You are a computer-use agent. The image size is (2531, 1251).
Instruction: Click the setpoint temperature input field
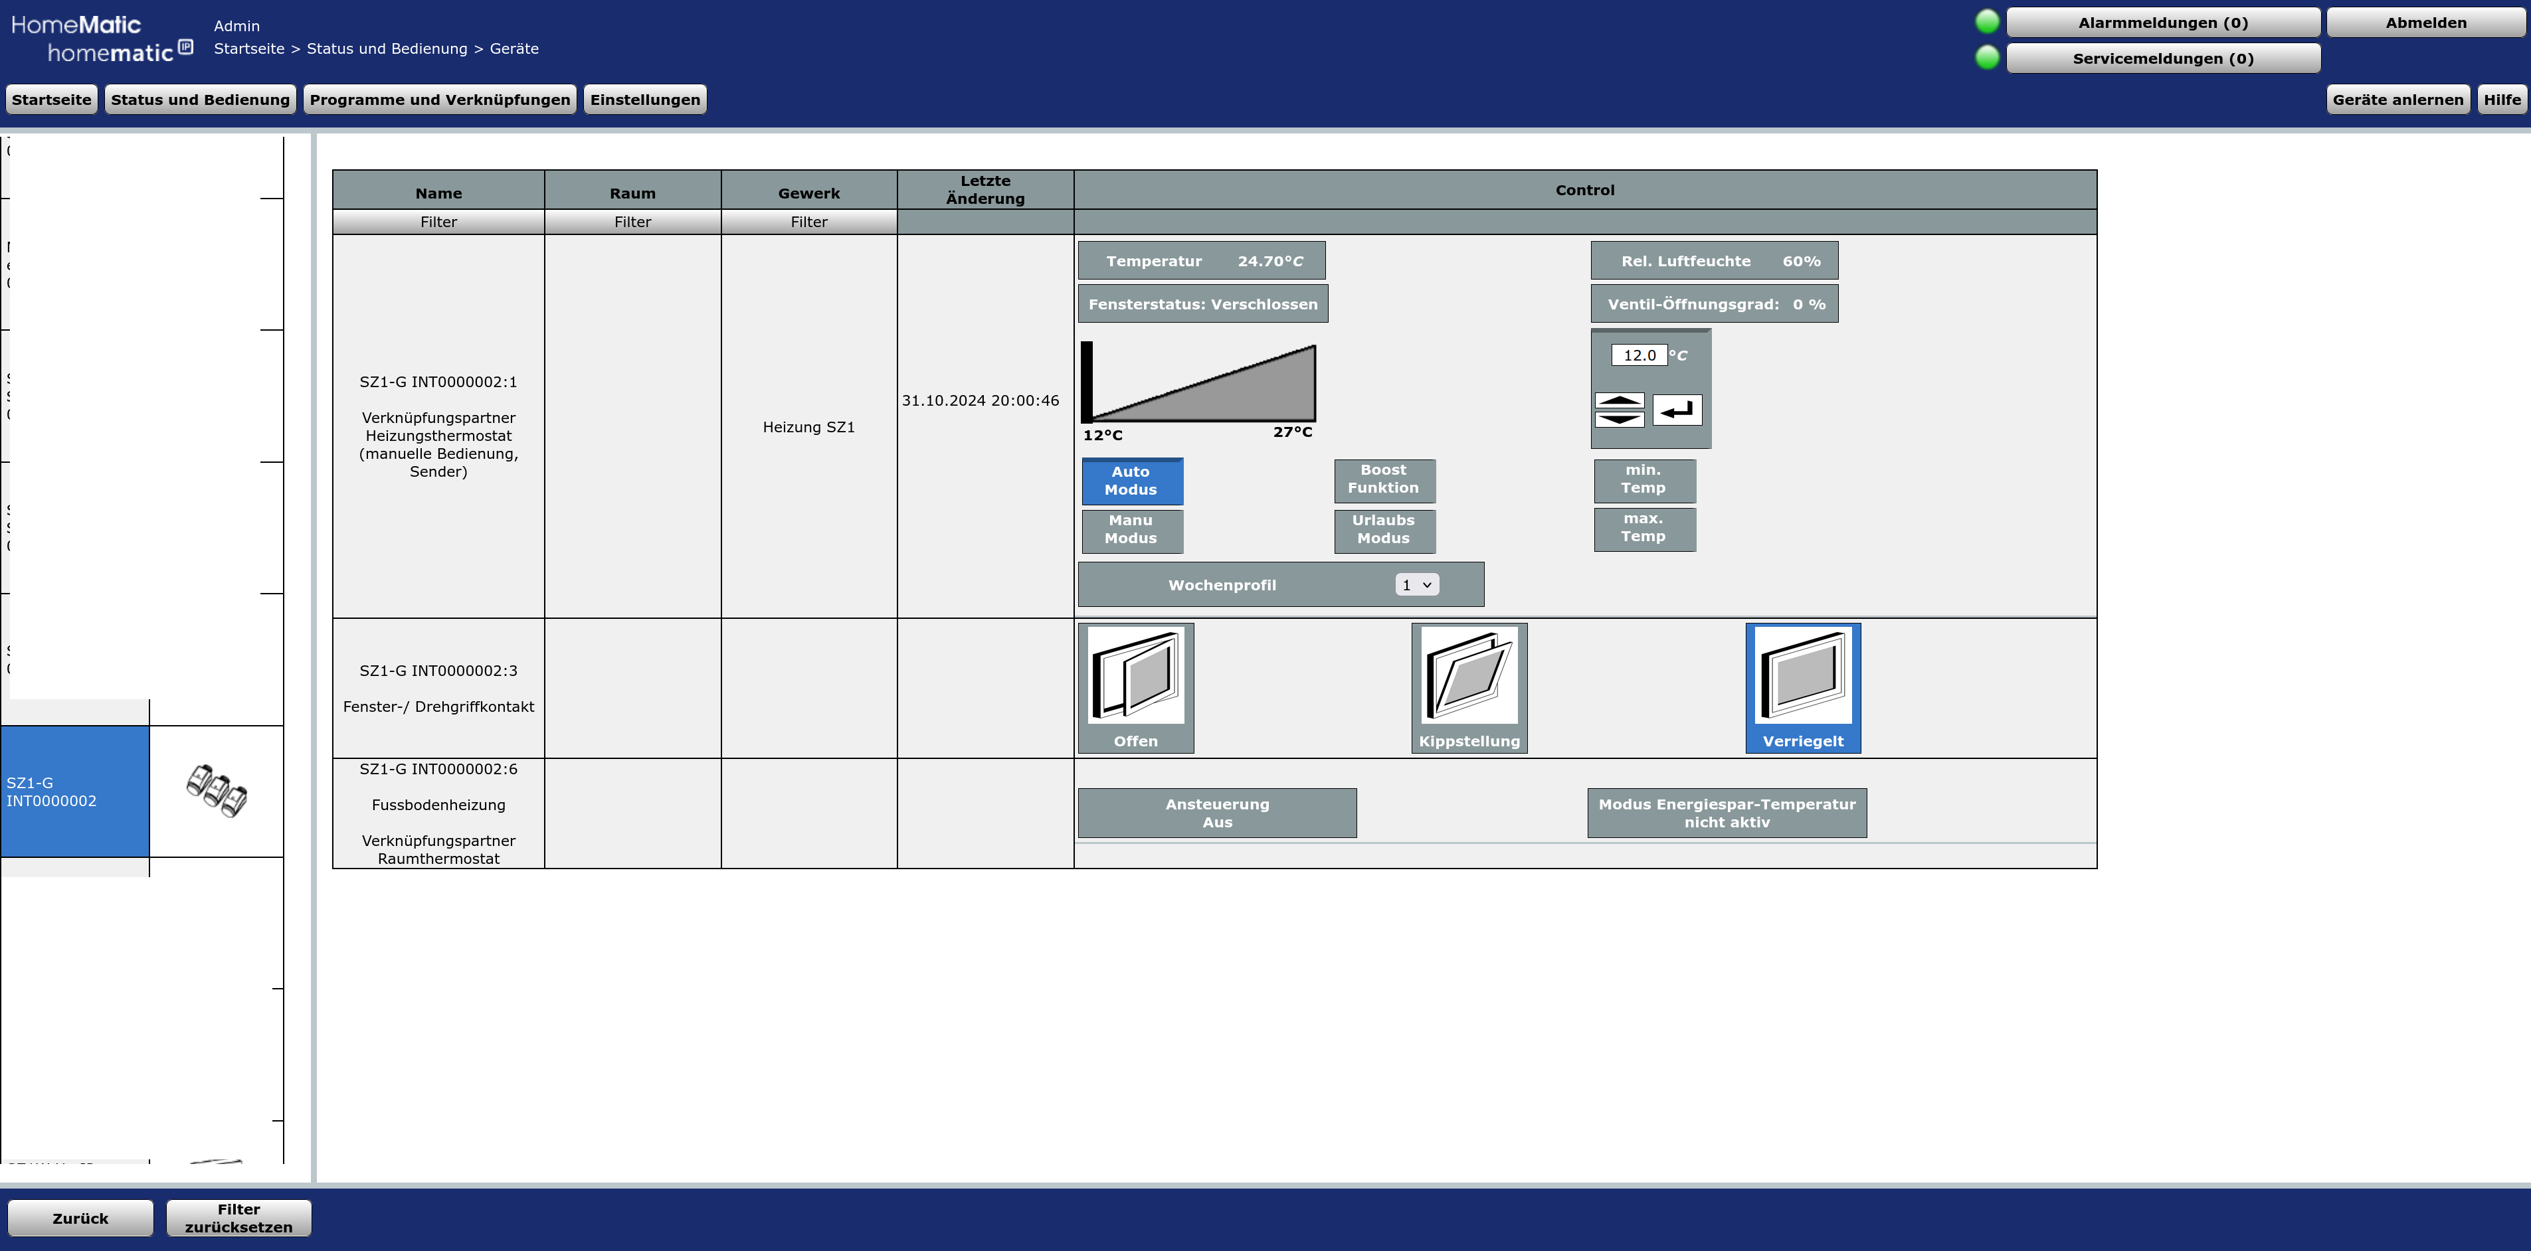click(x=1638, y=355)
